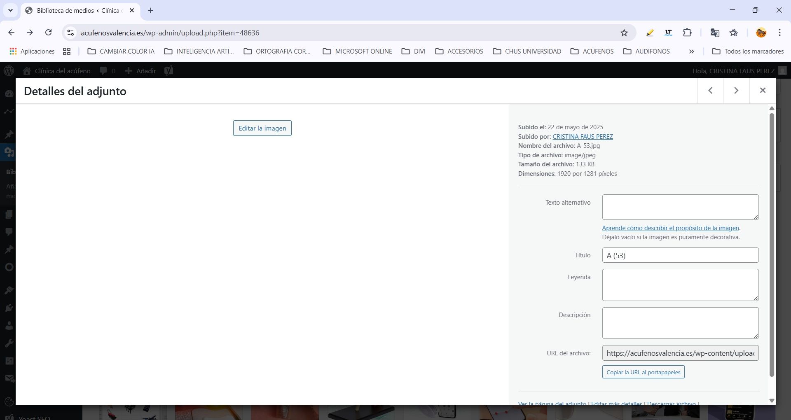Open DIVI bookmark folder
This screenshot has width=791, height=420.
pos(413,51)
